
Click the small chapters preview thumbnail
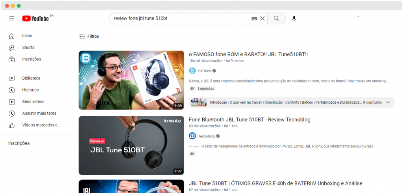pyautogui.click(x=199, y=102)
